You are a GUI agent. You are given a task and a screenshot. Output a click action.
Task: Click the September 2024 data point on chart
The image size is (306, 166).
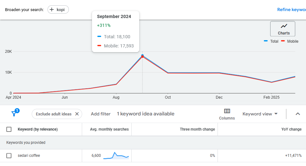(x=142, y=56)
